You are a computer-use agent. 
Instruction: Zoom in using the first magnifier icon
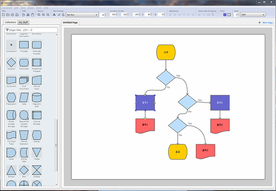(39, 15)
